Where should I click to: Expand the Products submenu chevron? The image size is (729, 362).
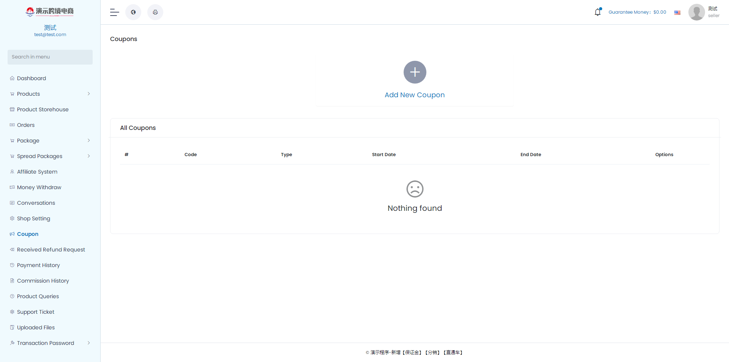(89, 94)
